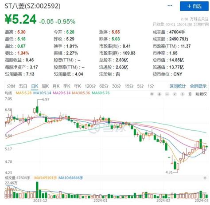Switch to the 60分 chart tab
The width and height of the screenshot is (210, 205).
pyautogui.click(x=104, y=86)
